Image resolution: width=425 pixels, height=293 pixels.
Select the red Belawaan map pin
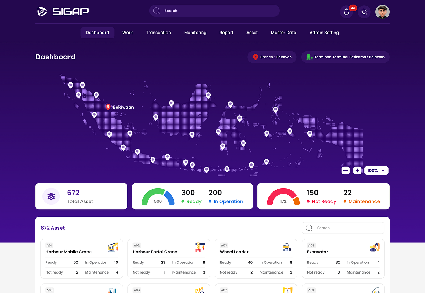pyautogui.click(x=108, y=107)
